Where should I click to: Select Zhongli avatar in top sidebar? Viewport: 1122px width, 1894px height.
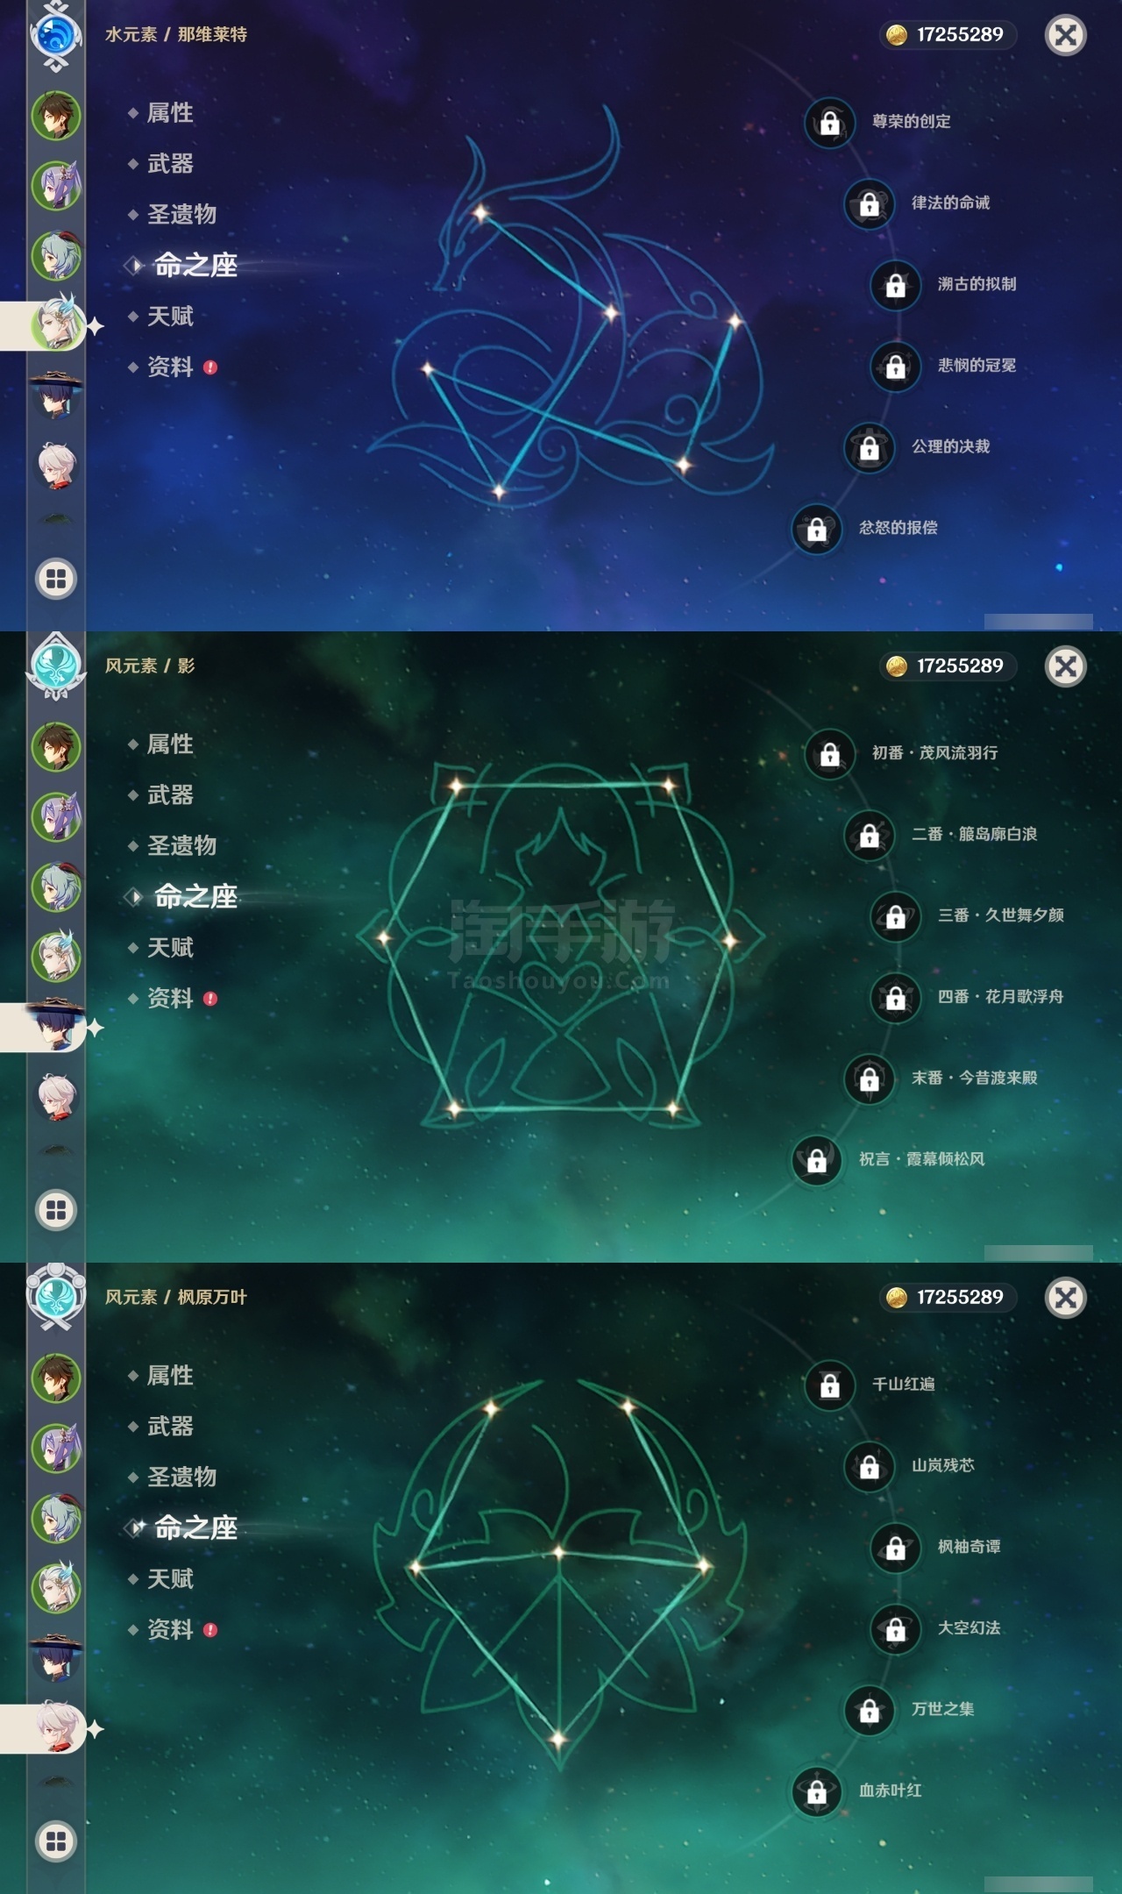click(x=56, y=115)
